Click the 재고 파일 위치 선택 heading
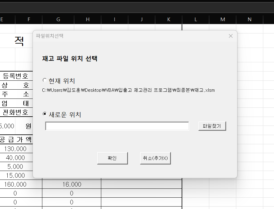 (x=70, y=58)
